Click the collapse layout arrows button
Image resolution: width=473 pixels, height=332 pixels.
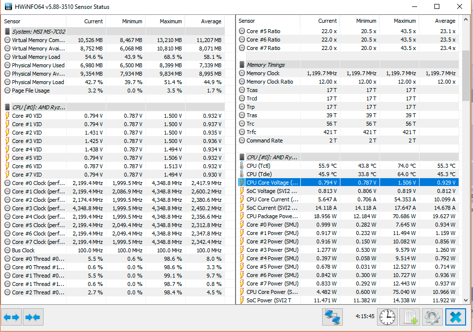click(x=33, y=317)
